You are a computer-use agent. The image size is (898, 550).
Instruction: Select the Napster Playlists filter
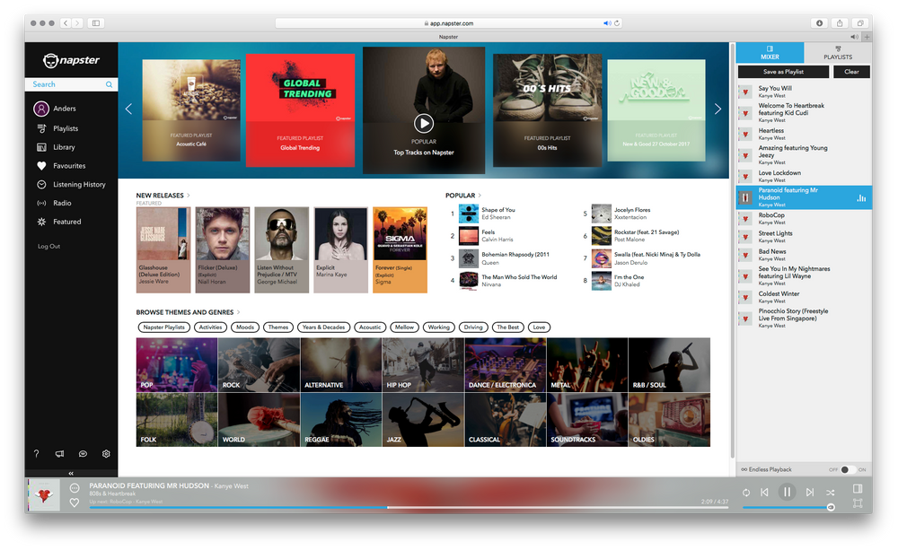coord(163,327)
